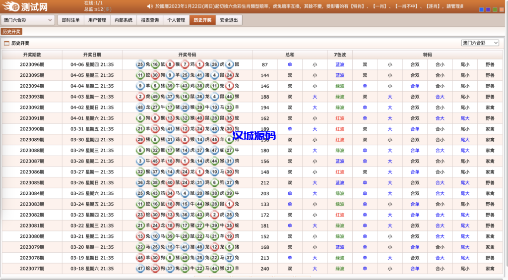Viewport: 508px width, 280px height.
Task: Click the sum value 212
Action: [x=265, y=183]
